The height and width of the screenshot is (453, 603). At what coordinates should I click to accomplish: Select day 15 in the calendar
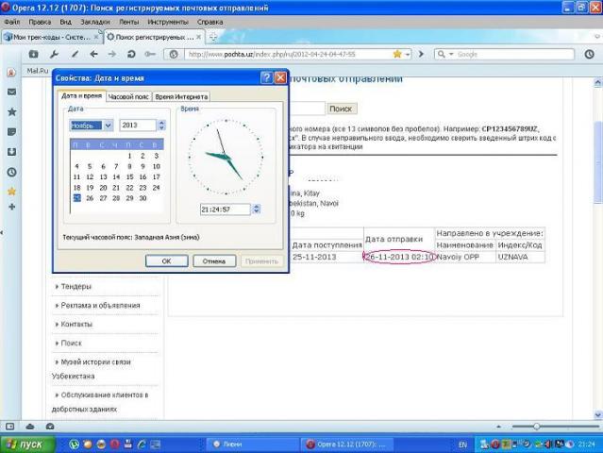129,176
